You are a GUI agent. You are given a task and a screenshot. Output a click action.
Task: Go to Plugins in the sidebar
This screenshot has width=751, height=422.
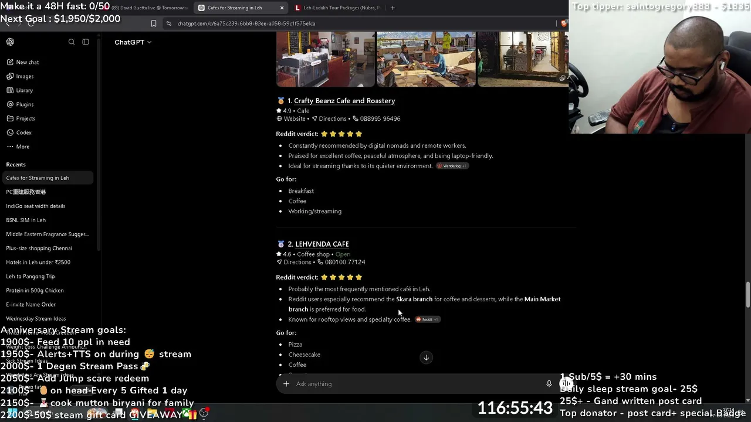20,104
